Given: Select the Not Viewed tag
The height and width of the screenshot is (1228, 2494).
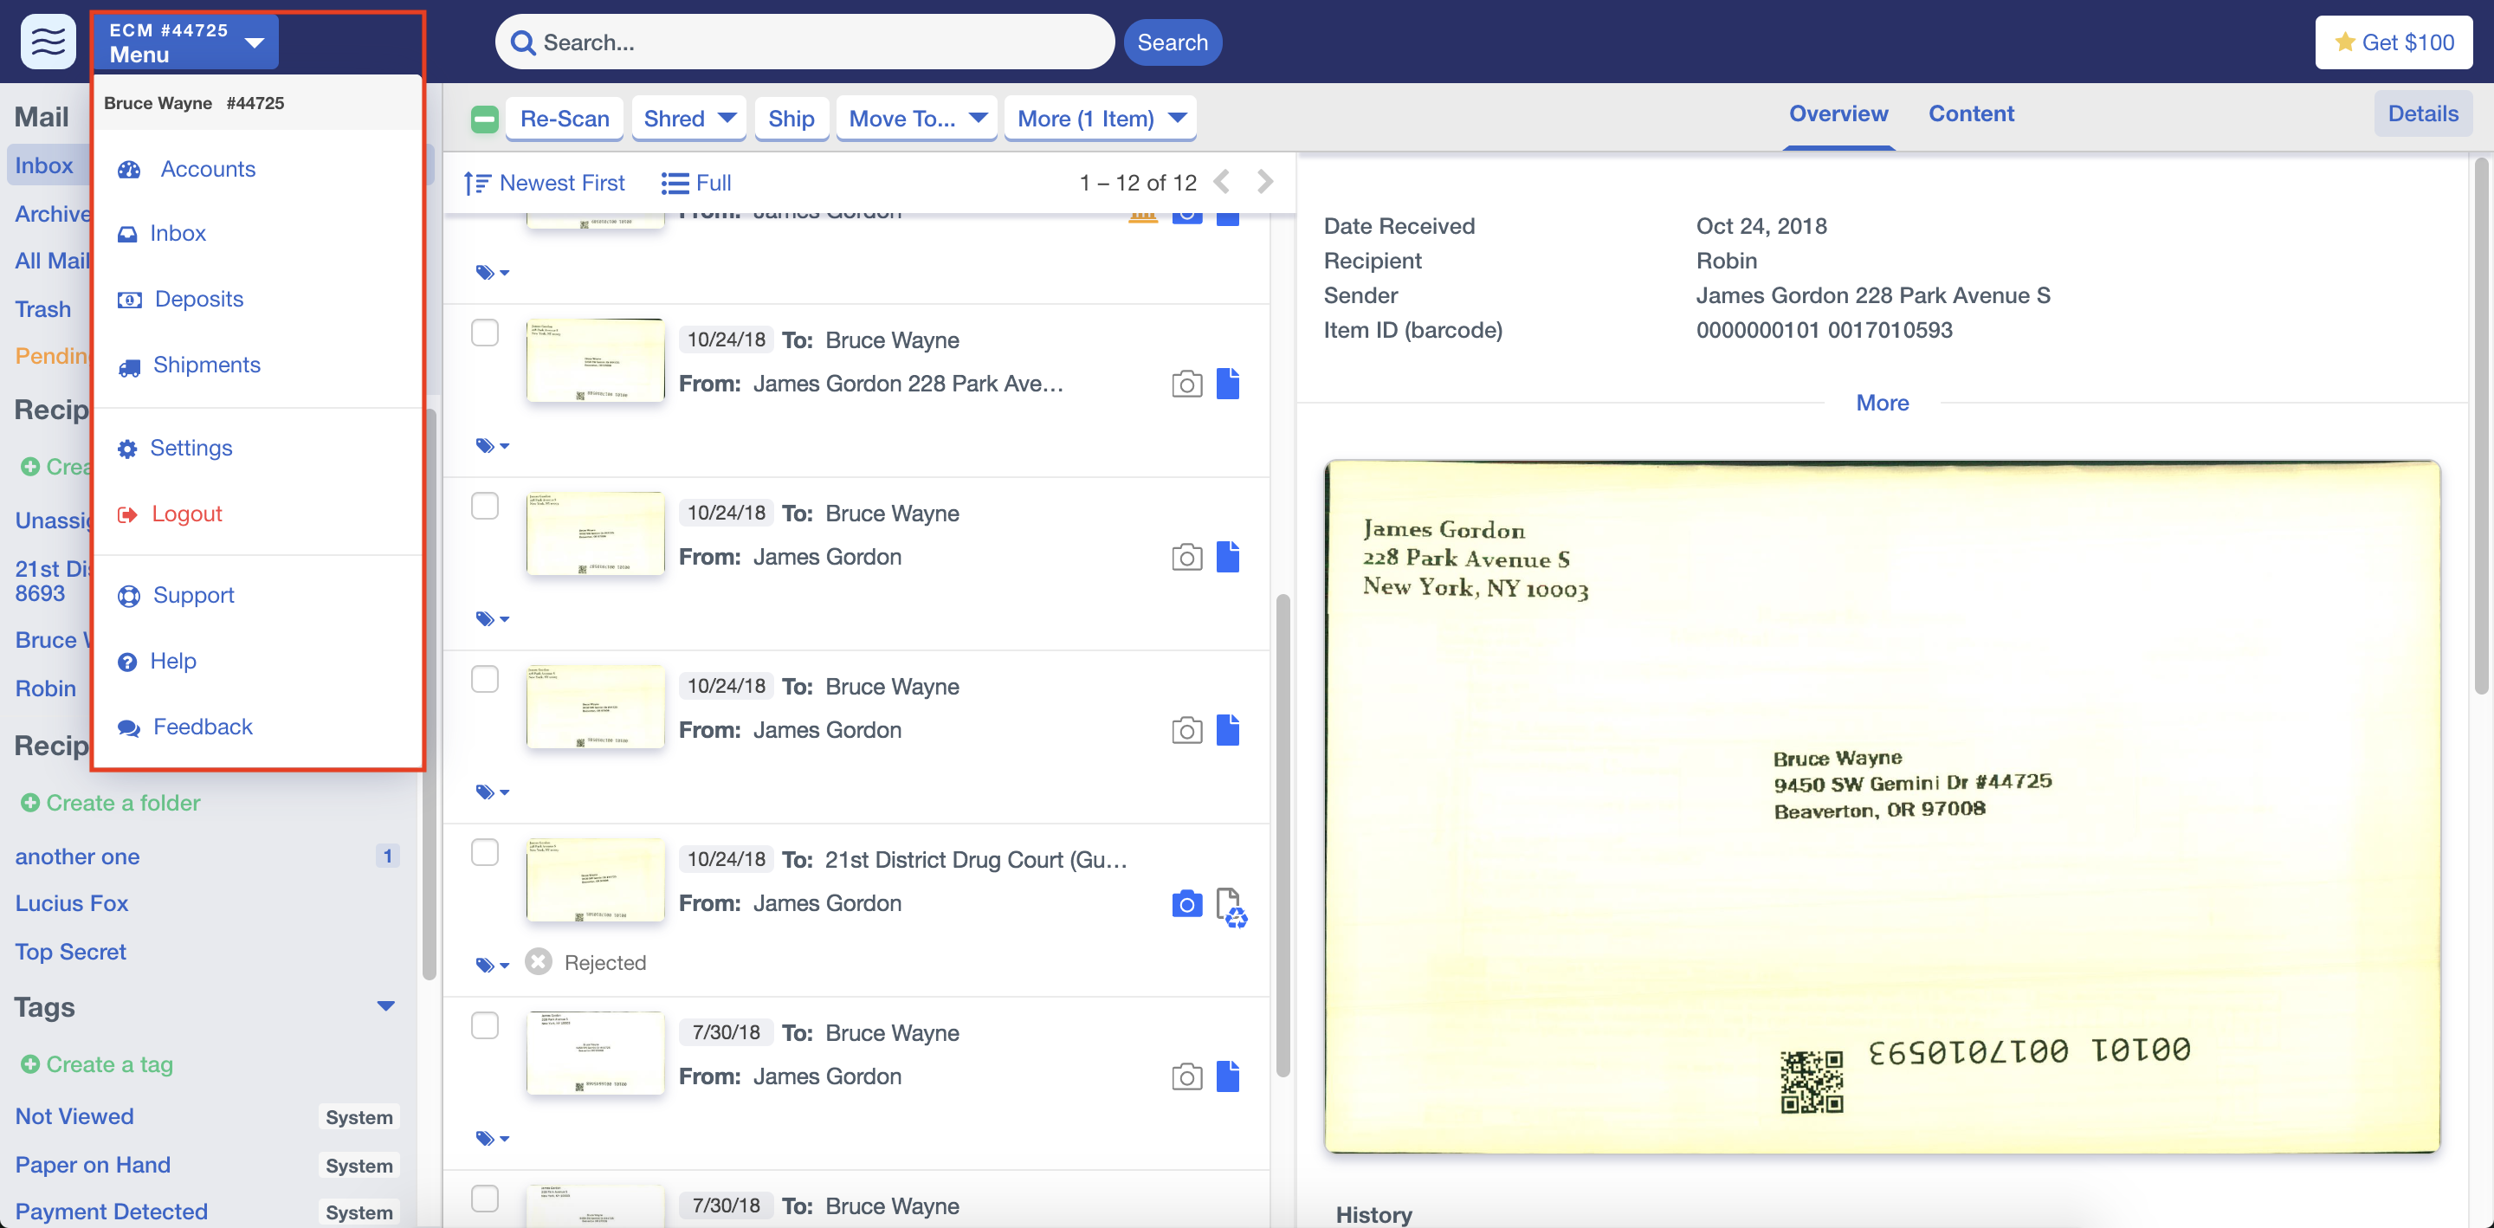Looking at the screenshot, I should tap(74, 1118).
